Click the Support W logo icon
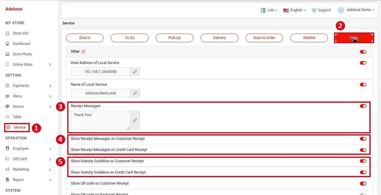This screenshot has height=195, width=381. click(x=314, y=10)
